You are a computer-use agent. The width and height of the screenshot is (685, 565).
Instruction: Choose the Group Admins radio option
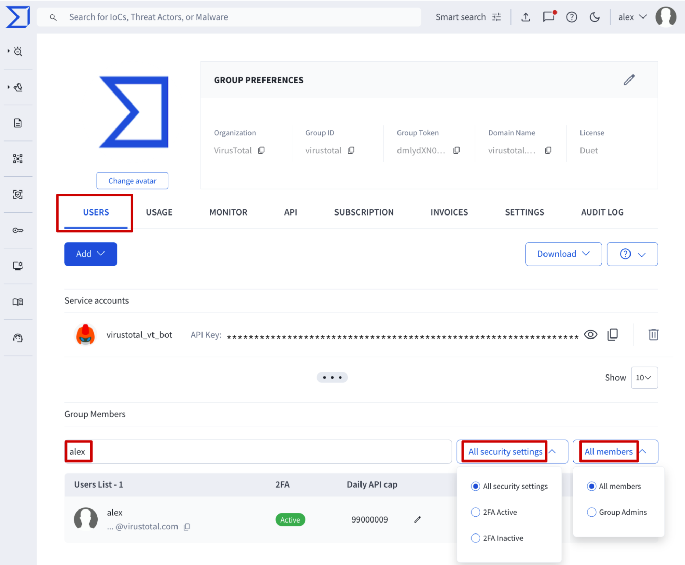click(591, 512)
